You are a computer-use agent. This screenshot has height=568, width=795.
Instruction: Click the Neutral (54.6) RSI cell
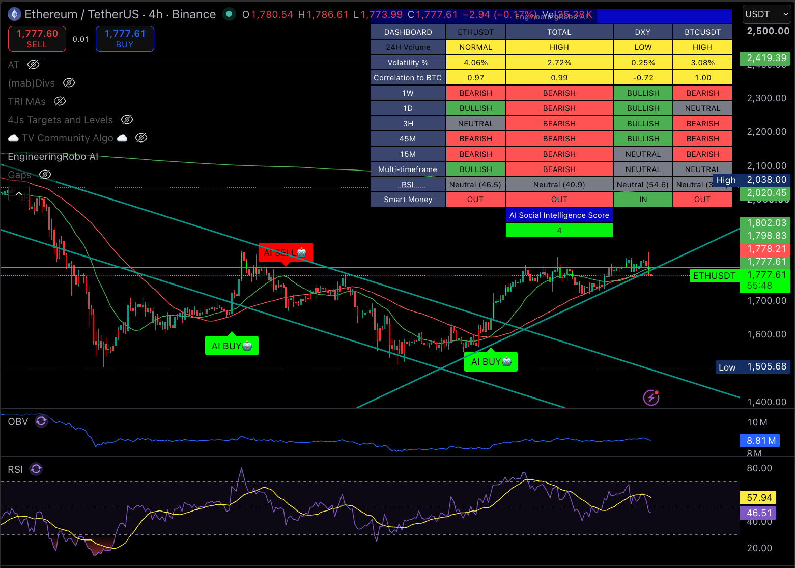(x=643, y=185)
